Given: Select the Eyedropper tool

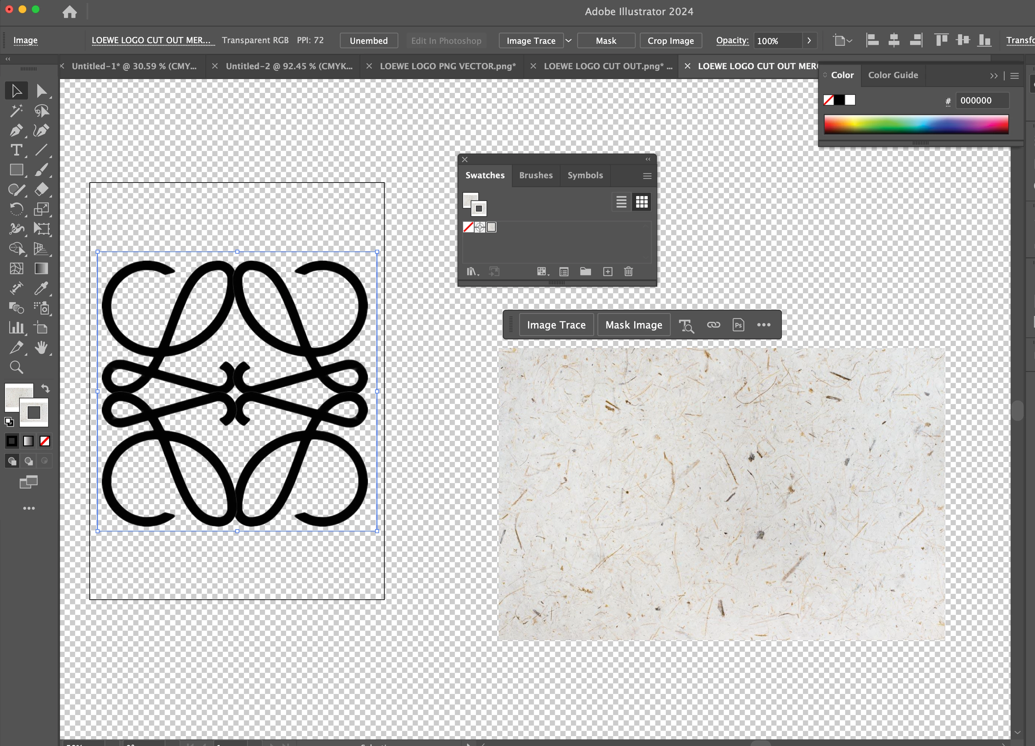Looking at the screenshot, I should click(x=41, y=288).
